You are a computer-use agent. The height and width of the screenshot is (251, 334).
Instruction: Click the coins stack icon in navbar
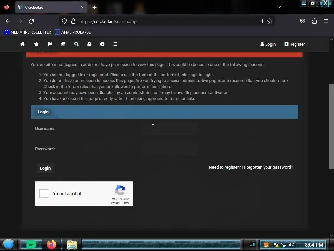pyautogui.click(x=63, y=44)
